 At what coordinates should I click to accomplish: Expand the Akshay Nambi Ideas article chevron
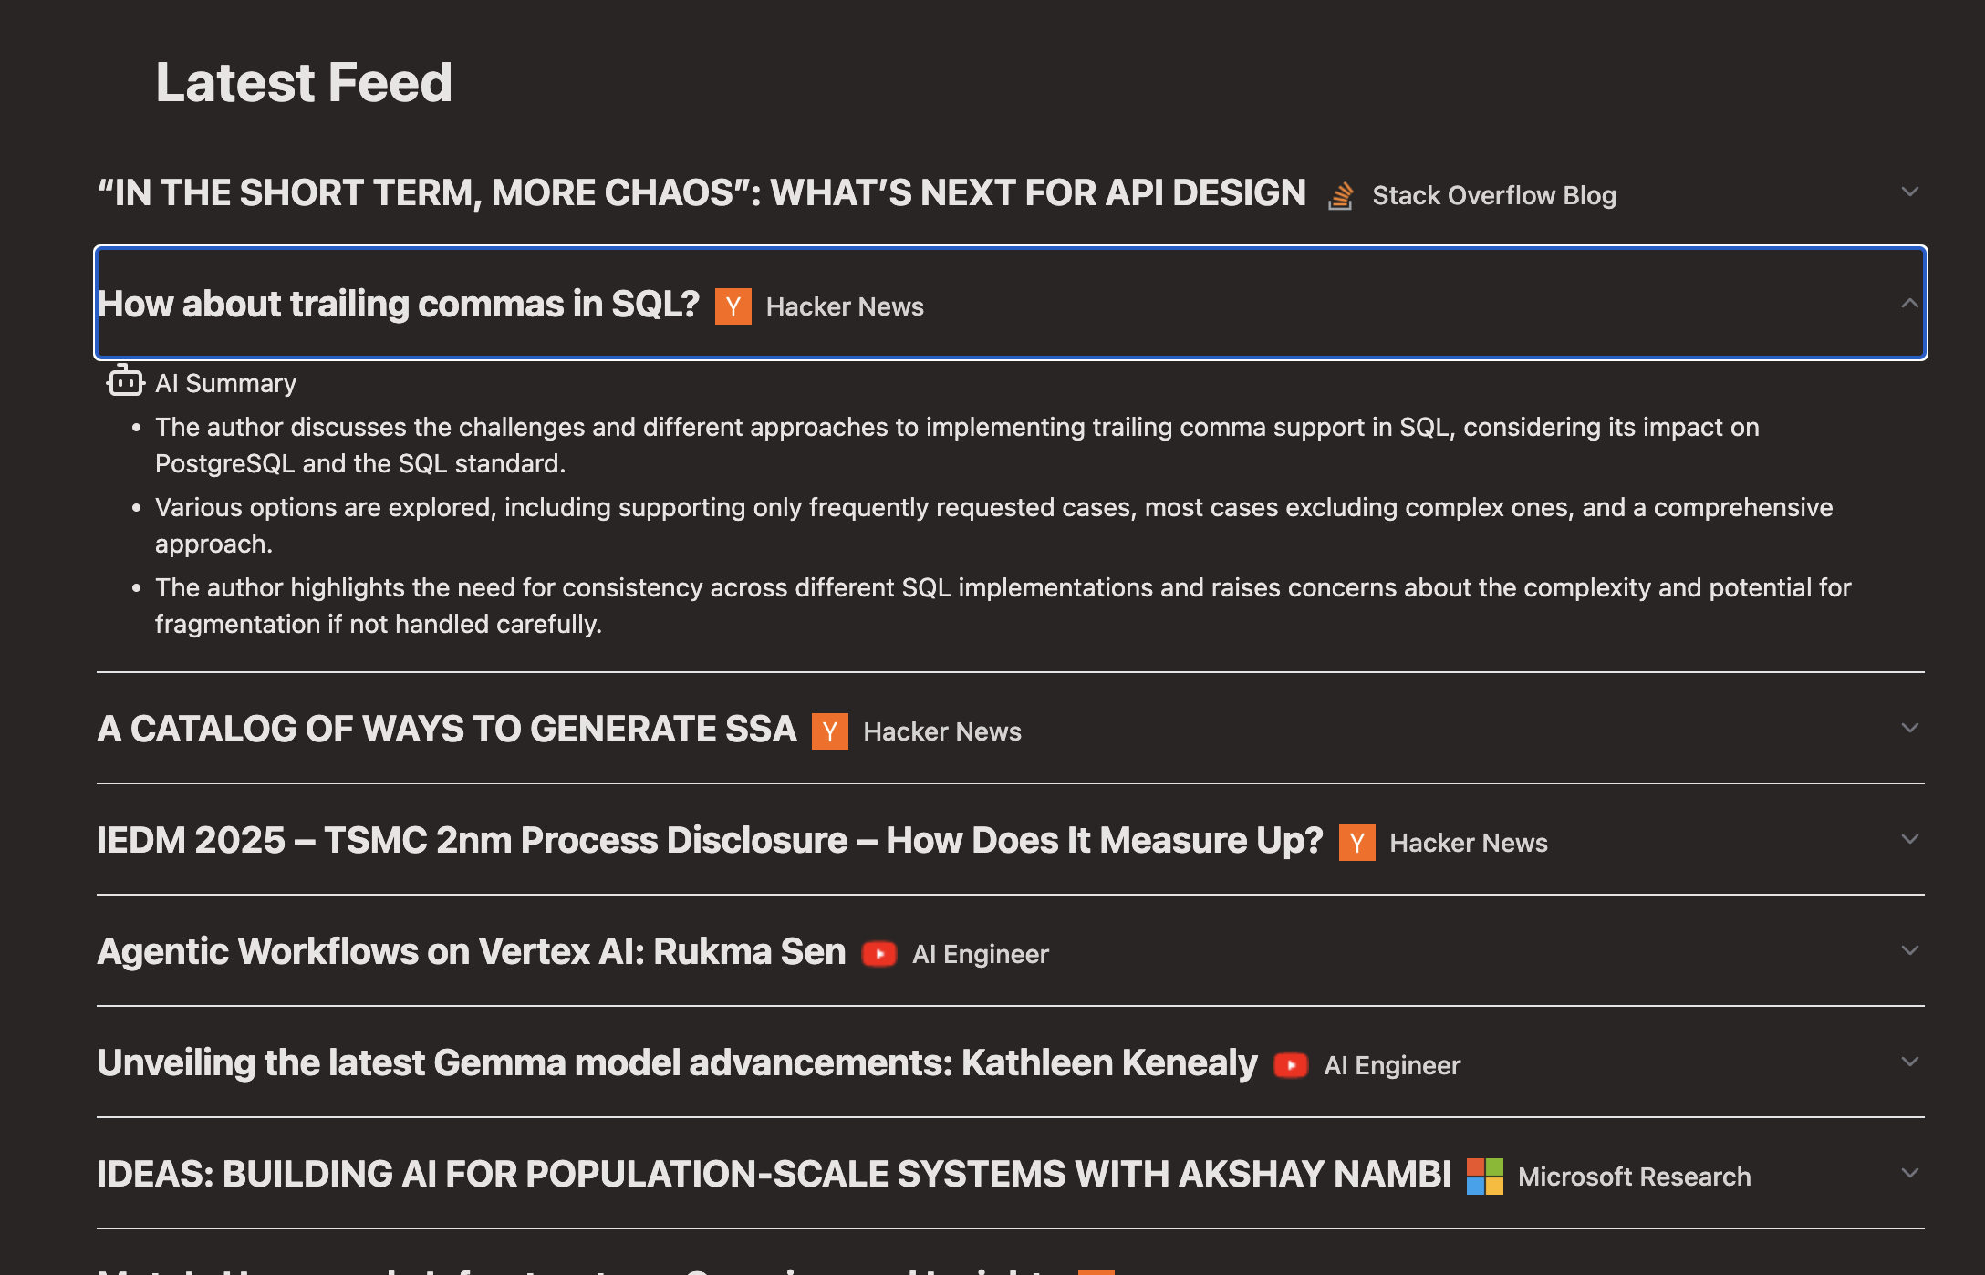(x=1909, y=1173)
